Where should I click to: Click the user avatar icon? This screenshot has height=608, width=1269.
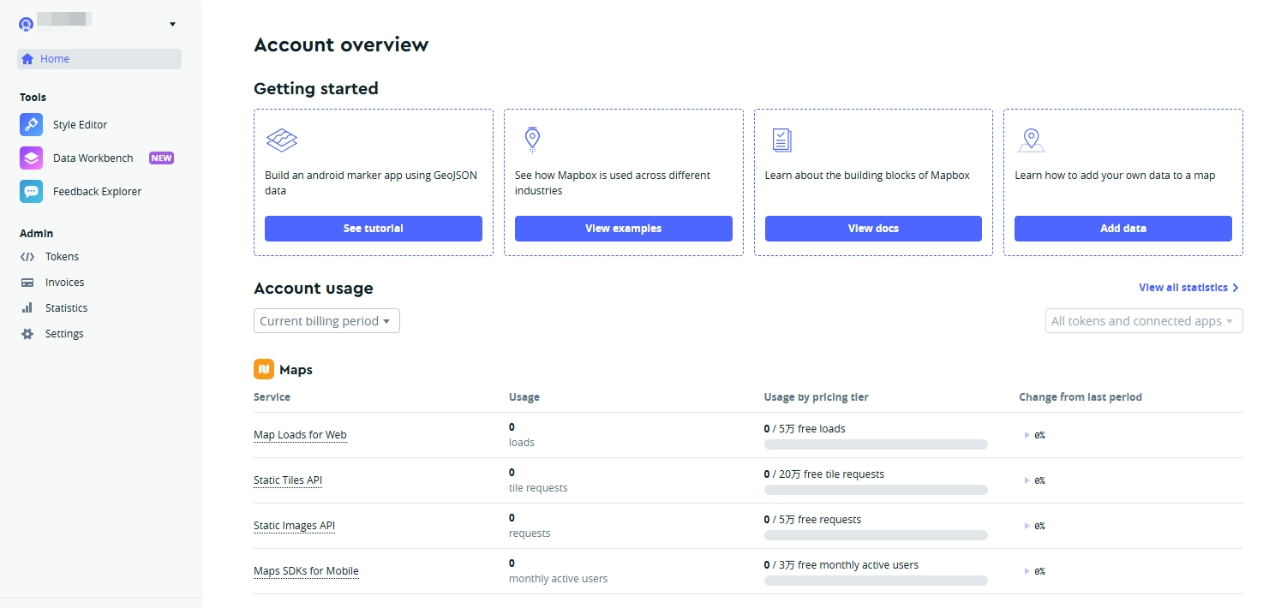click(27, 24)
